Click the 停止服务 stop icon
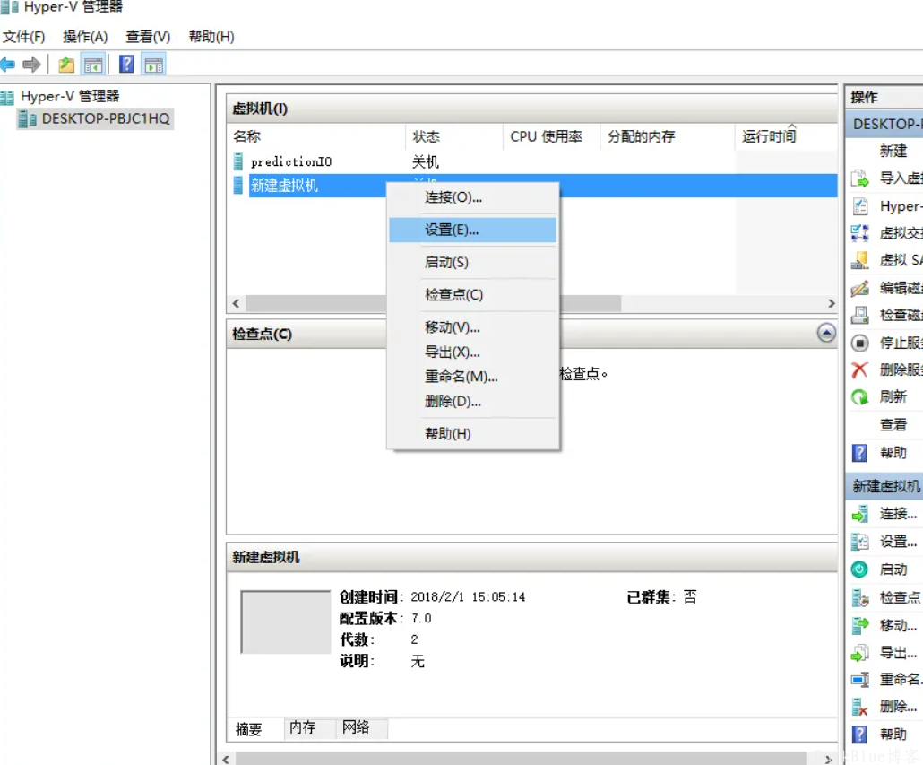923x765 pixels. (x=860, y=343)
